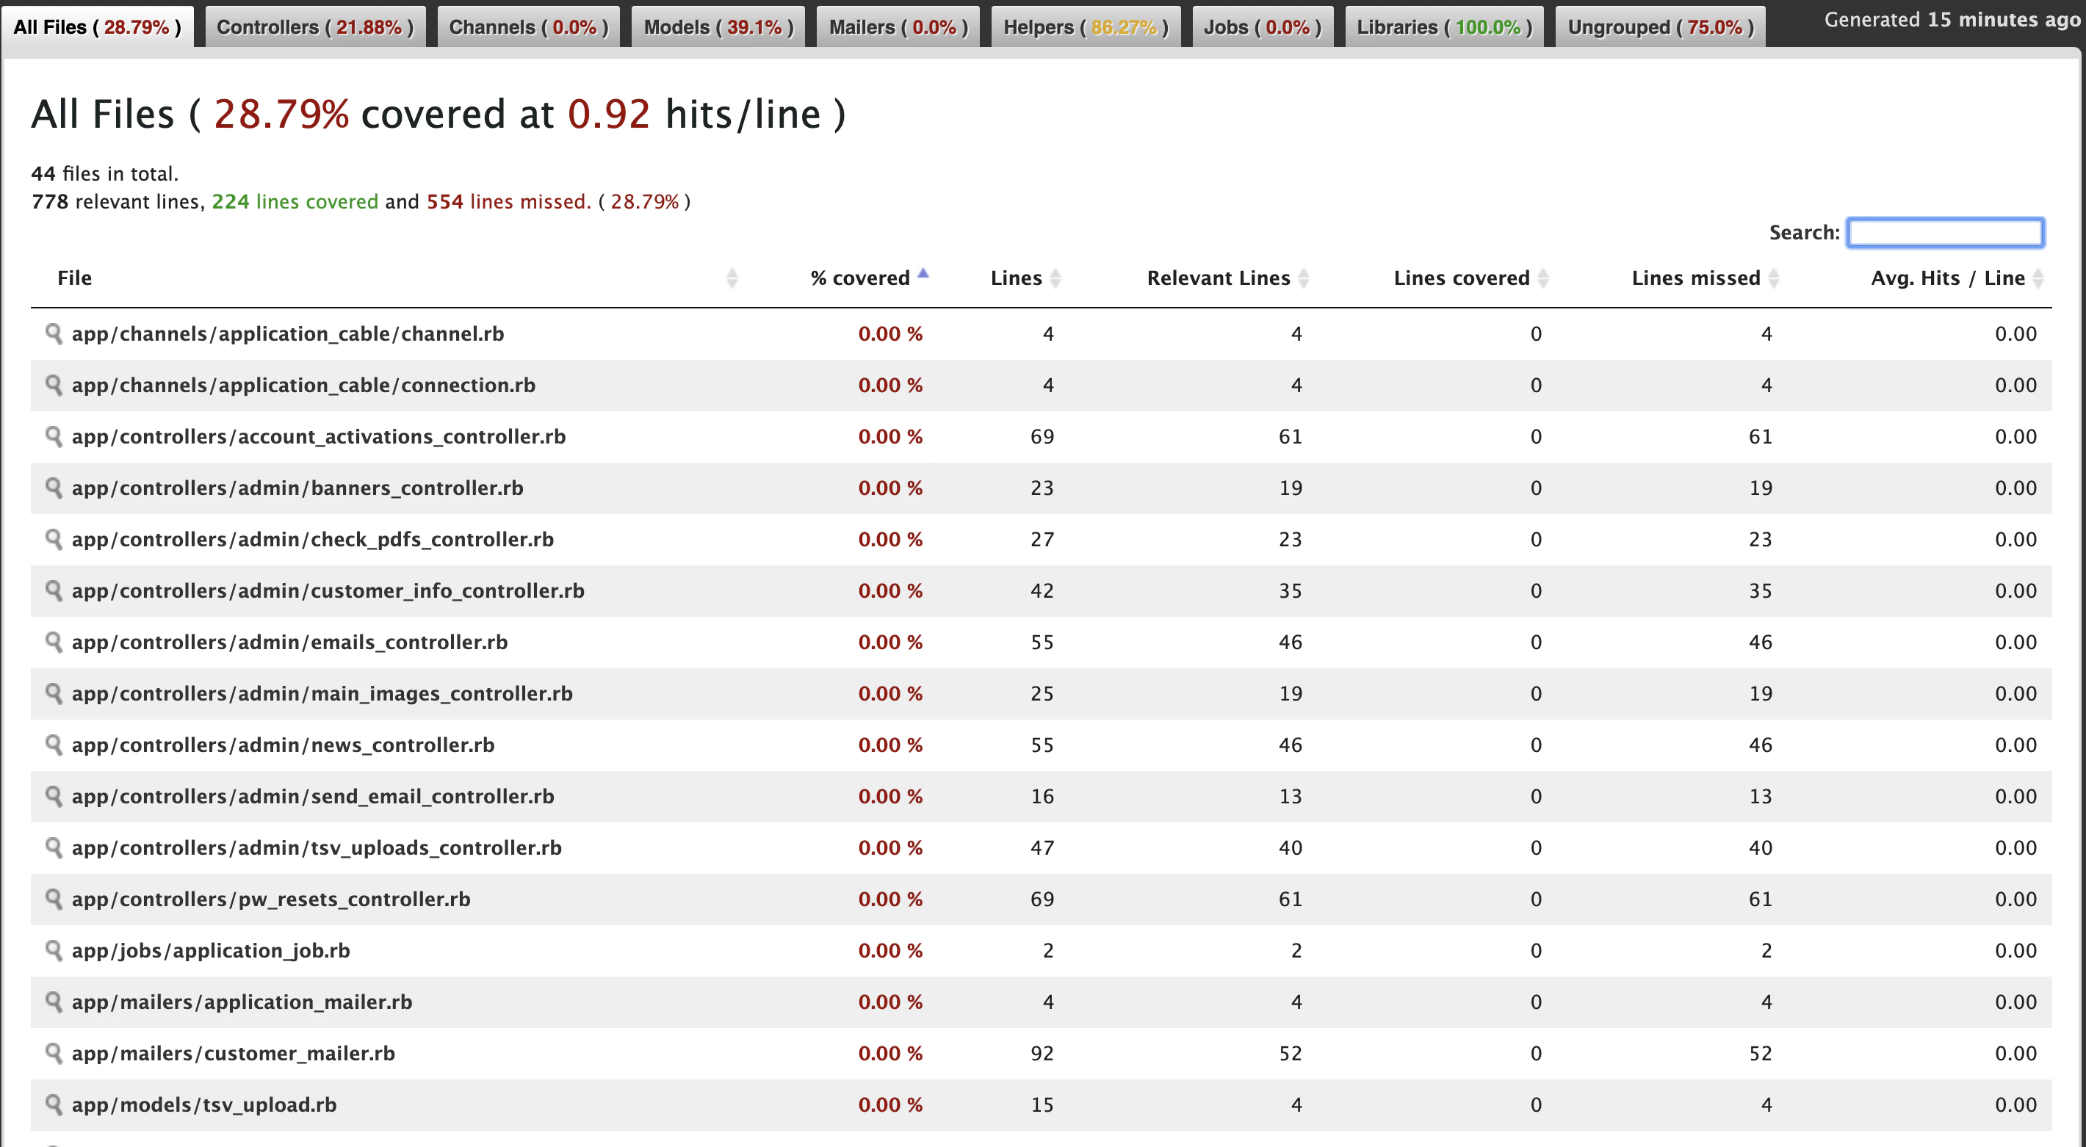The height and width of the screenshot is (1147, 2086).
Task: Open app/mailers/customer_mailer.rb link
Action: [234, 1053]
